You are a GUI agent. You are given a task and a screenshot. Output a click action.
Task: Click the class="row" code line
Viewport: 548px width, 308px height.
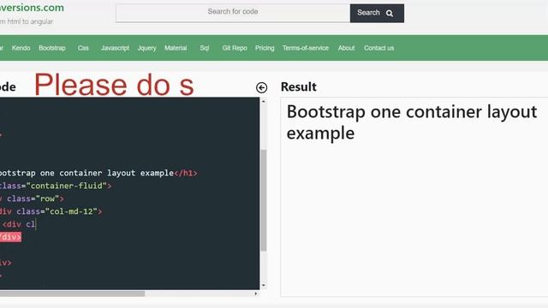click(x=33, y=198)
